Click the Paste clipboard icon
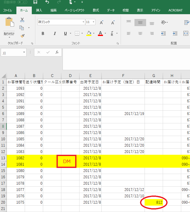The image size is (190, 212). (x=10, y=22)
